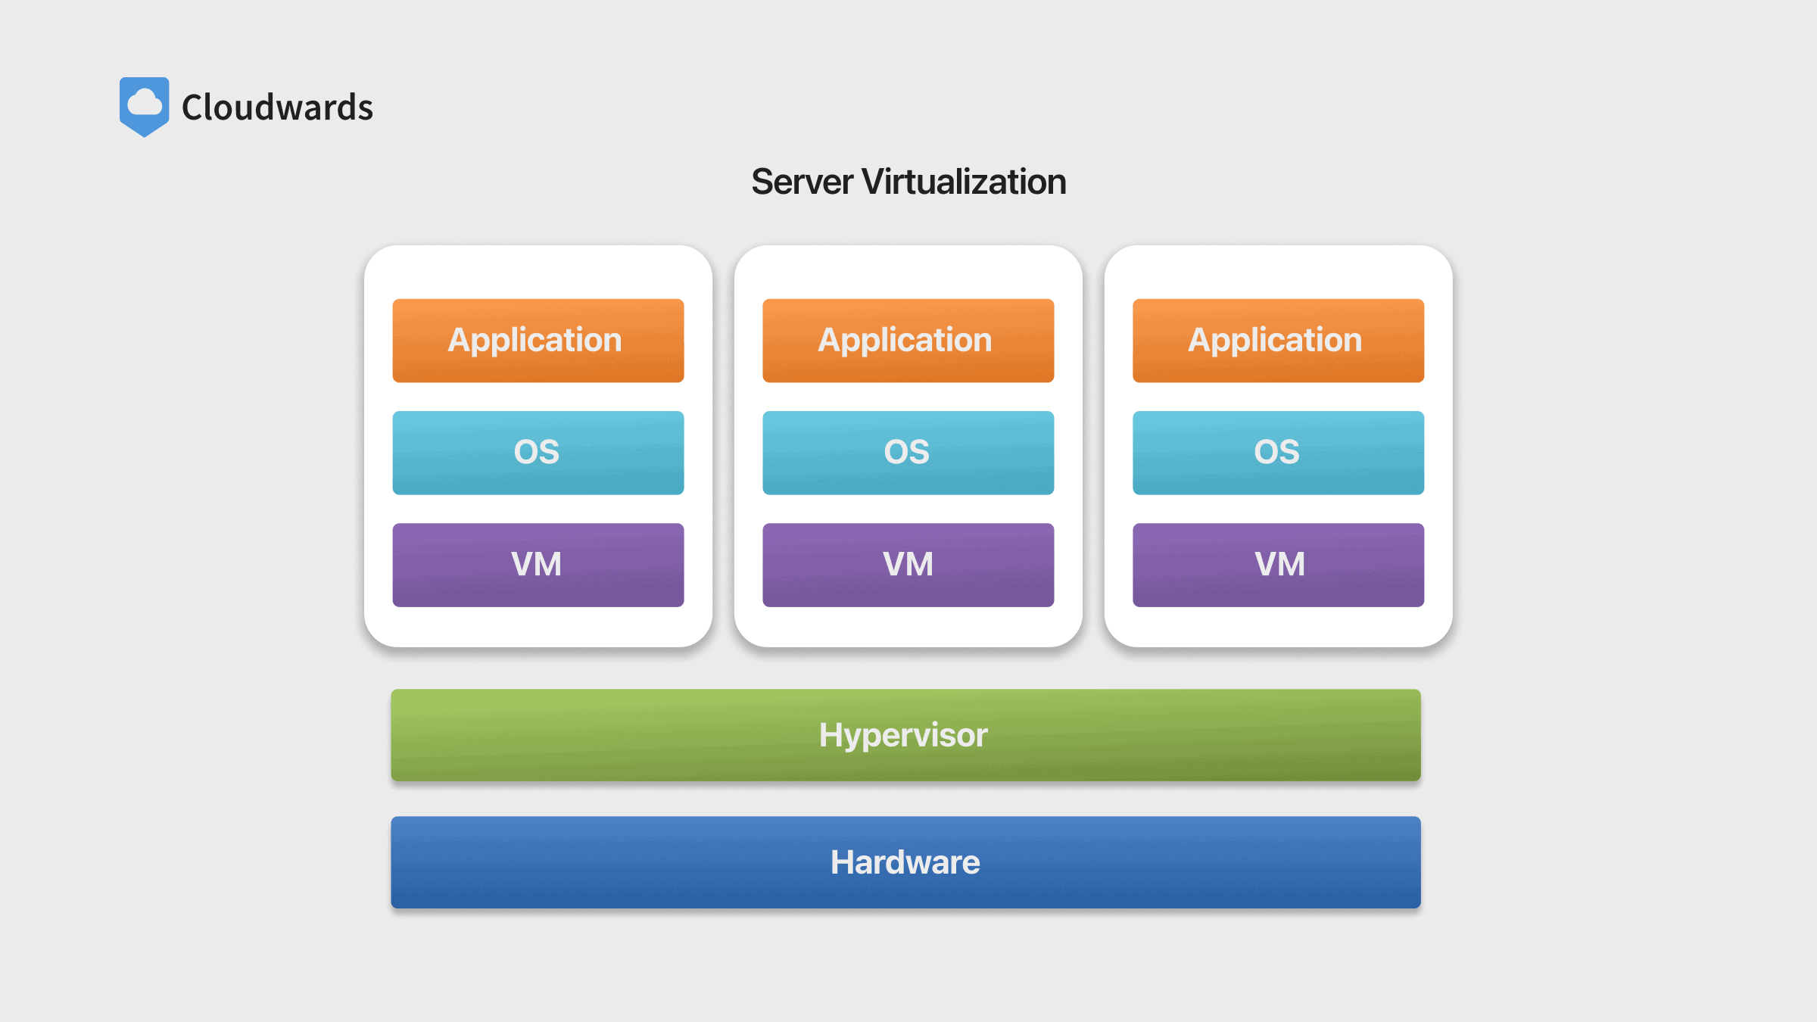Click the right OS block
Image resolution: width=1817 pixels, height=1022 pixels.
click(1278, 453)
